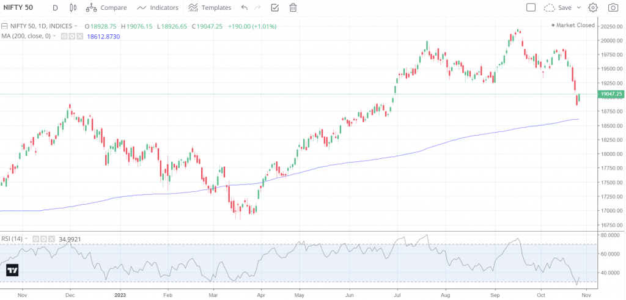Open the candlestick chart style selector
626x300 pixels.
click(x=72, y=7)
